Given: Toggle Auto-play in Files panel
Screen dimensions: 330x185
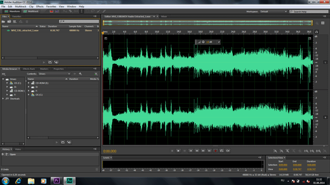Looking at the screenshot, I should (x=56, y=62).
